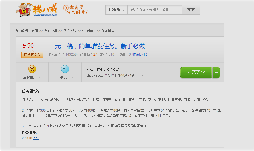Expand the 计件方式 dropdown arrow
This screenshot has height=151, width=254.
tap(72, 77)
